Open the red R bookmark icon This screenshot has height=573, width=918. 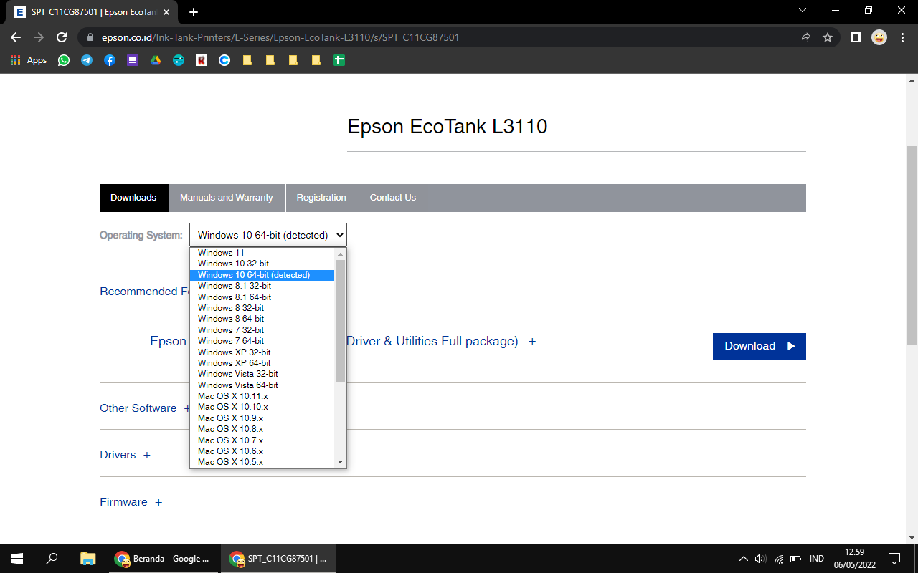pos(202,61)
